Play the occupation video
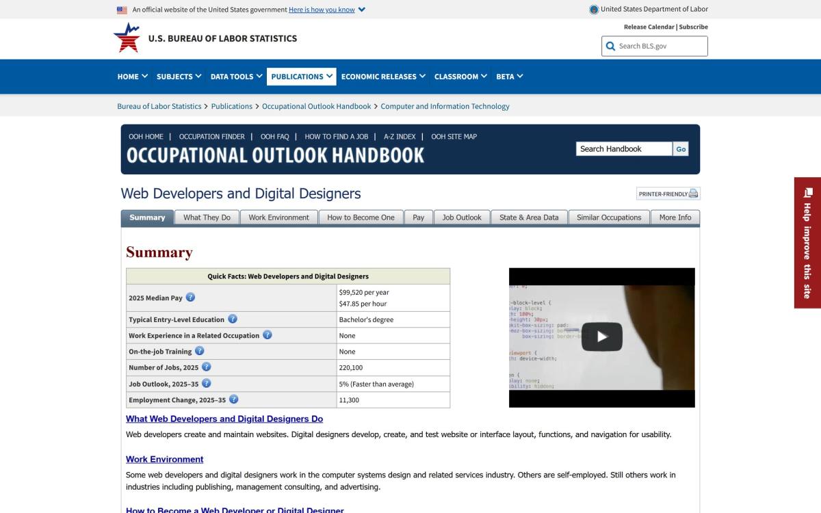Screen dimensions: 821x513 tap(602, 337)
